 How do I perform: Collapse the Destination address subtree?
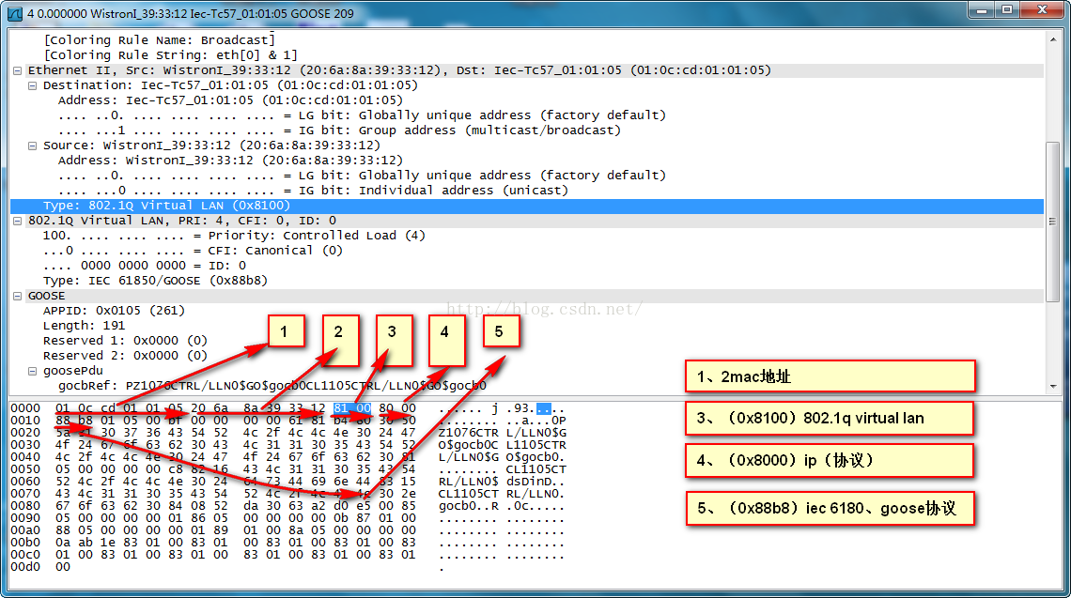pyautogui.click(x=32, y=85)
